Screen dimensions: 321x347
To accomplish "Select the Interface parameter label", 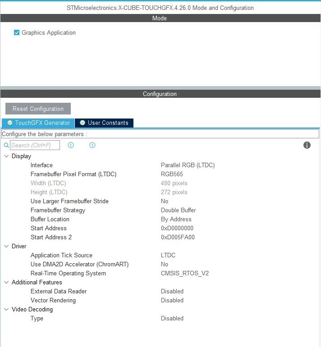I will pos(41,165).
